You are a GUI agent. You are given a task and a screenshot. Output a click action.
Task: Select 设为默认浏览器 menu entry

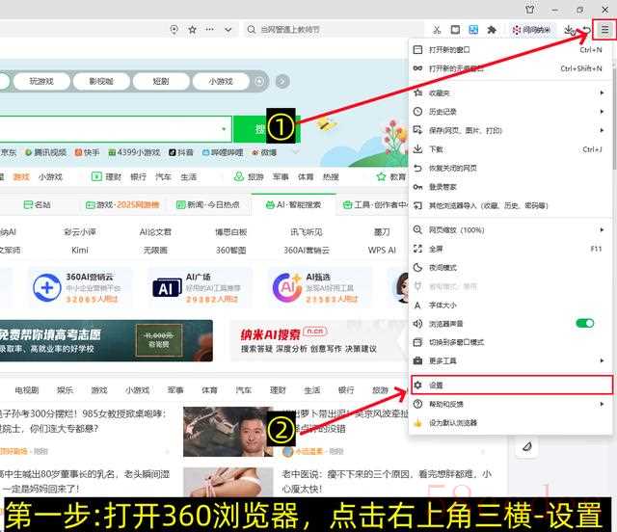pyautogui.click(x=510, y=423)
